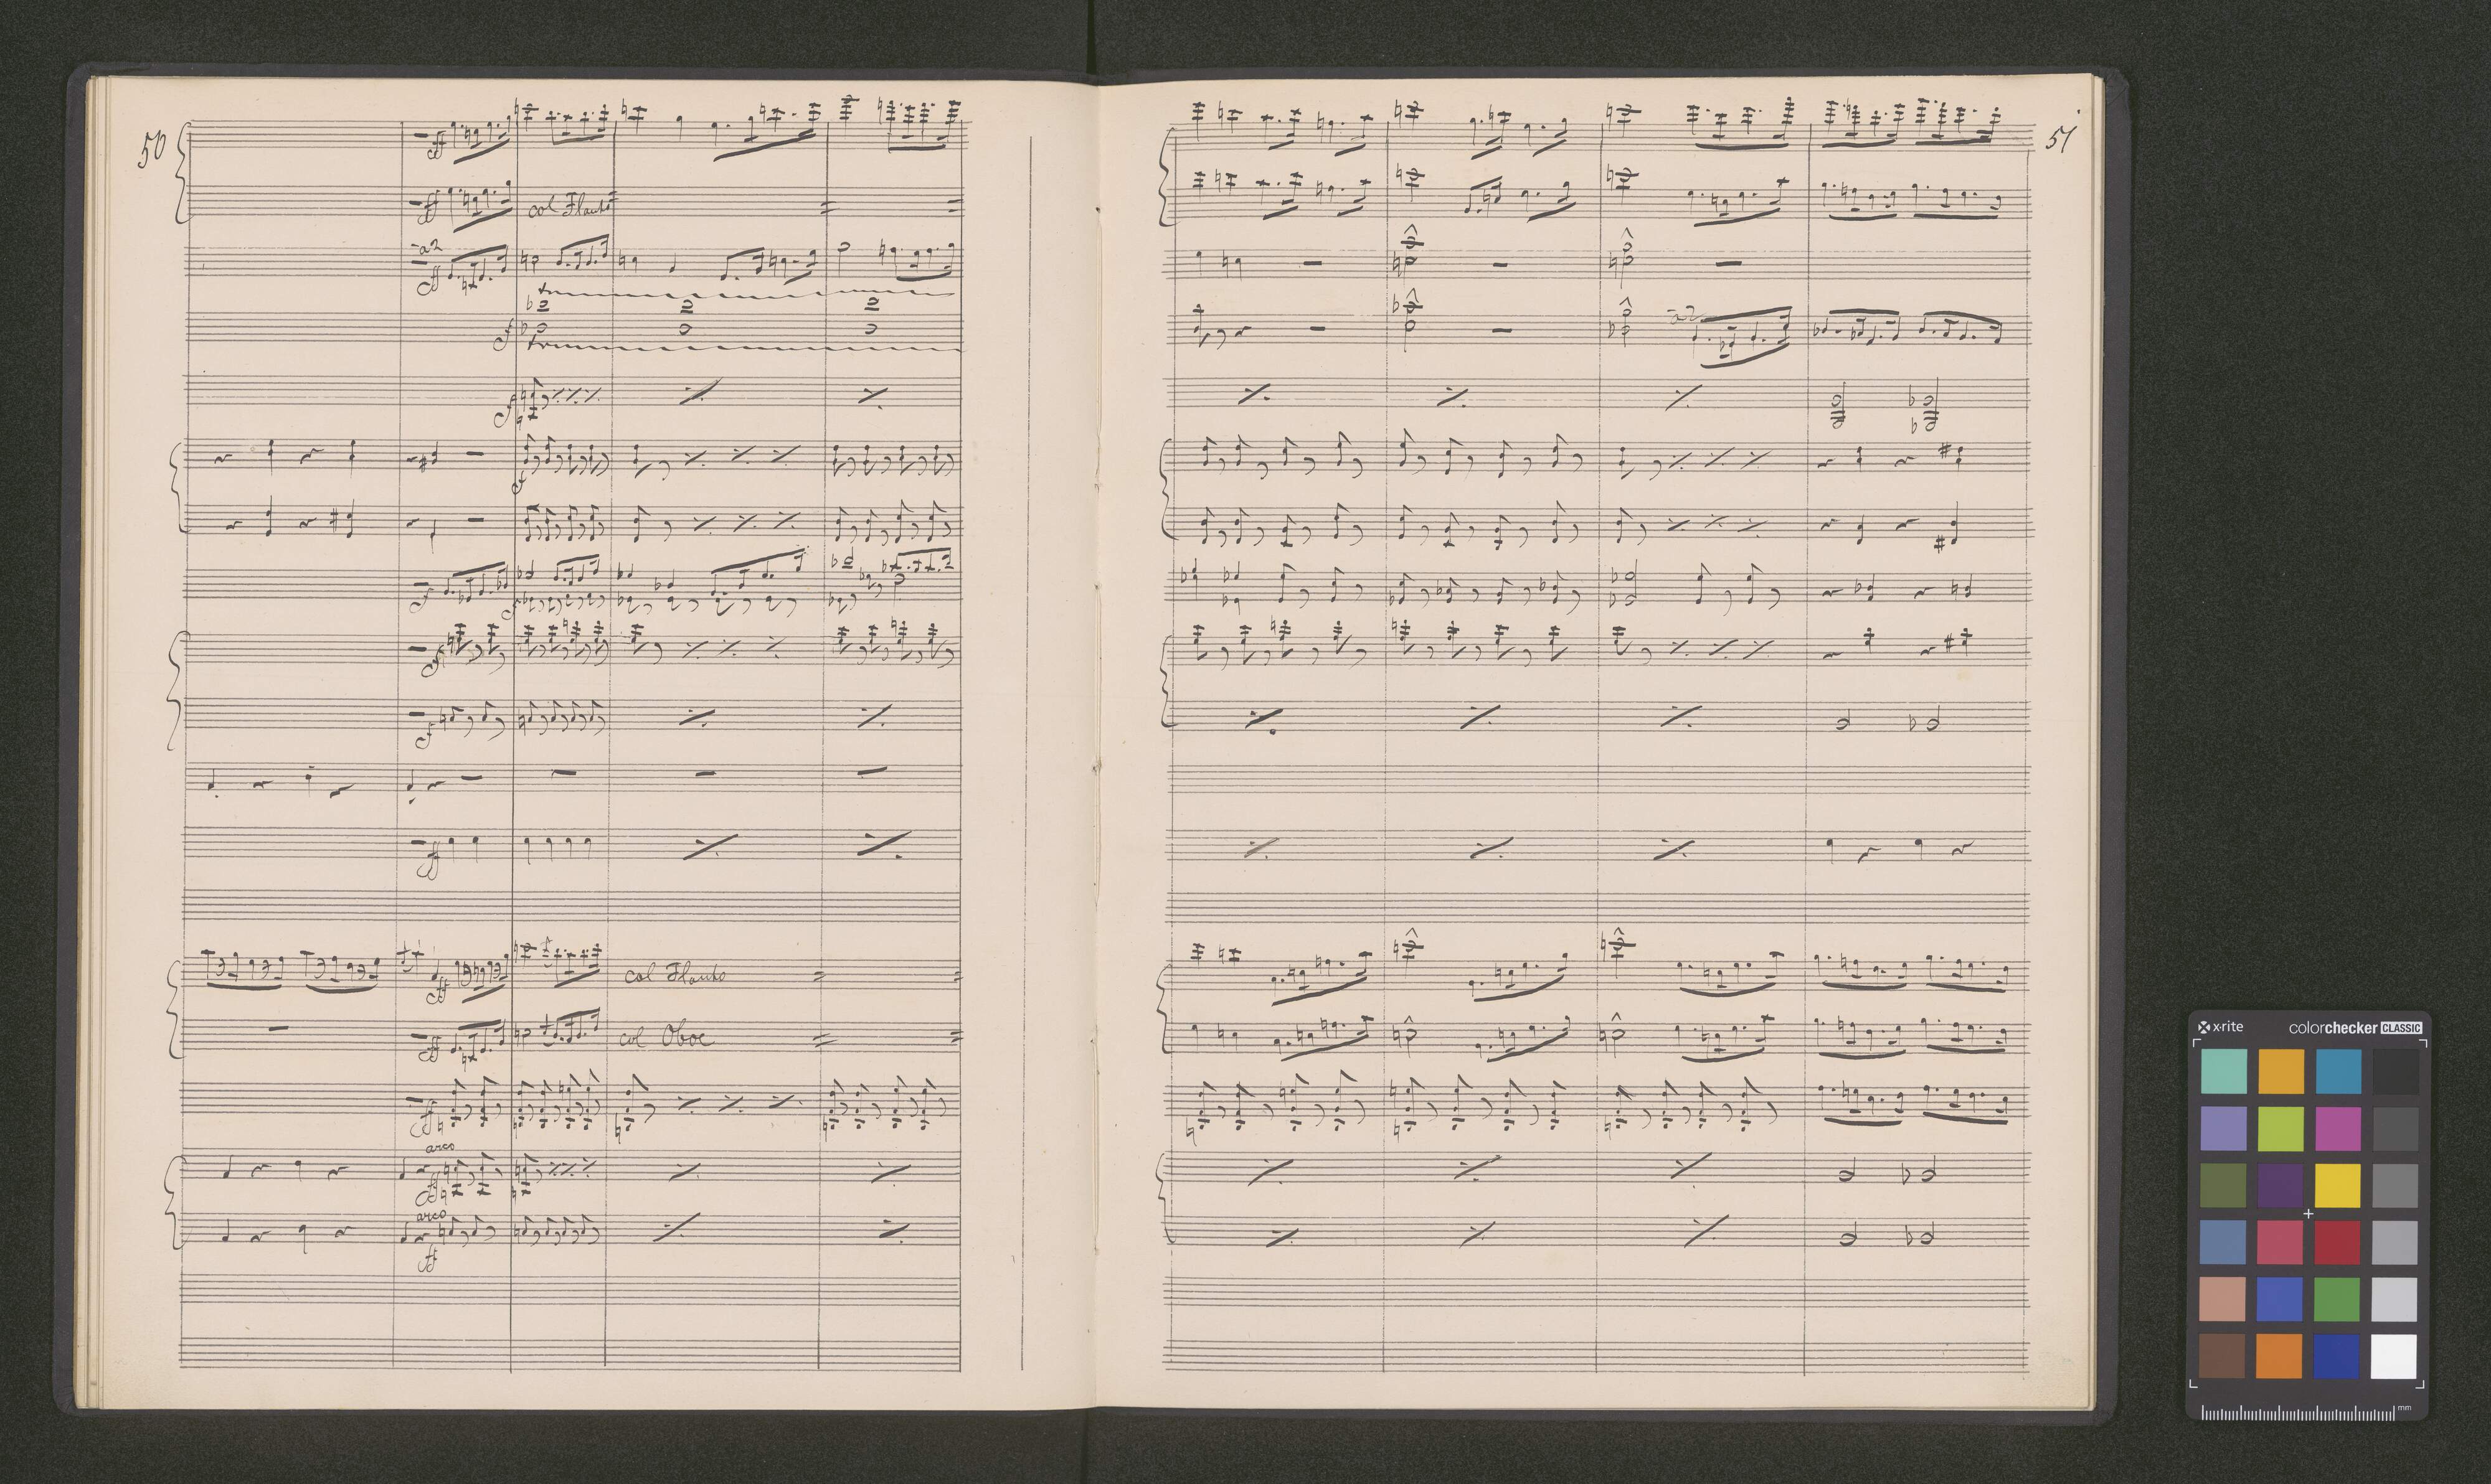The height and width of the screenshot is (1484, 2491).
Task: Pick the light skin-tone swatch on the checker
Action: (2223, 1299)
